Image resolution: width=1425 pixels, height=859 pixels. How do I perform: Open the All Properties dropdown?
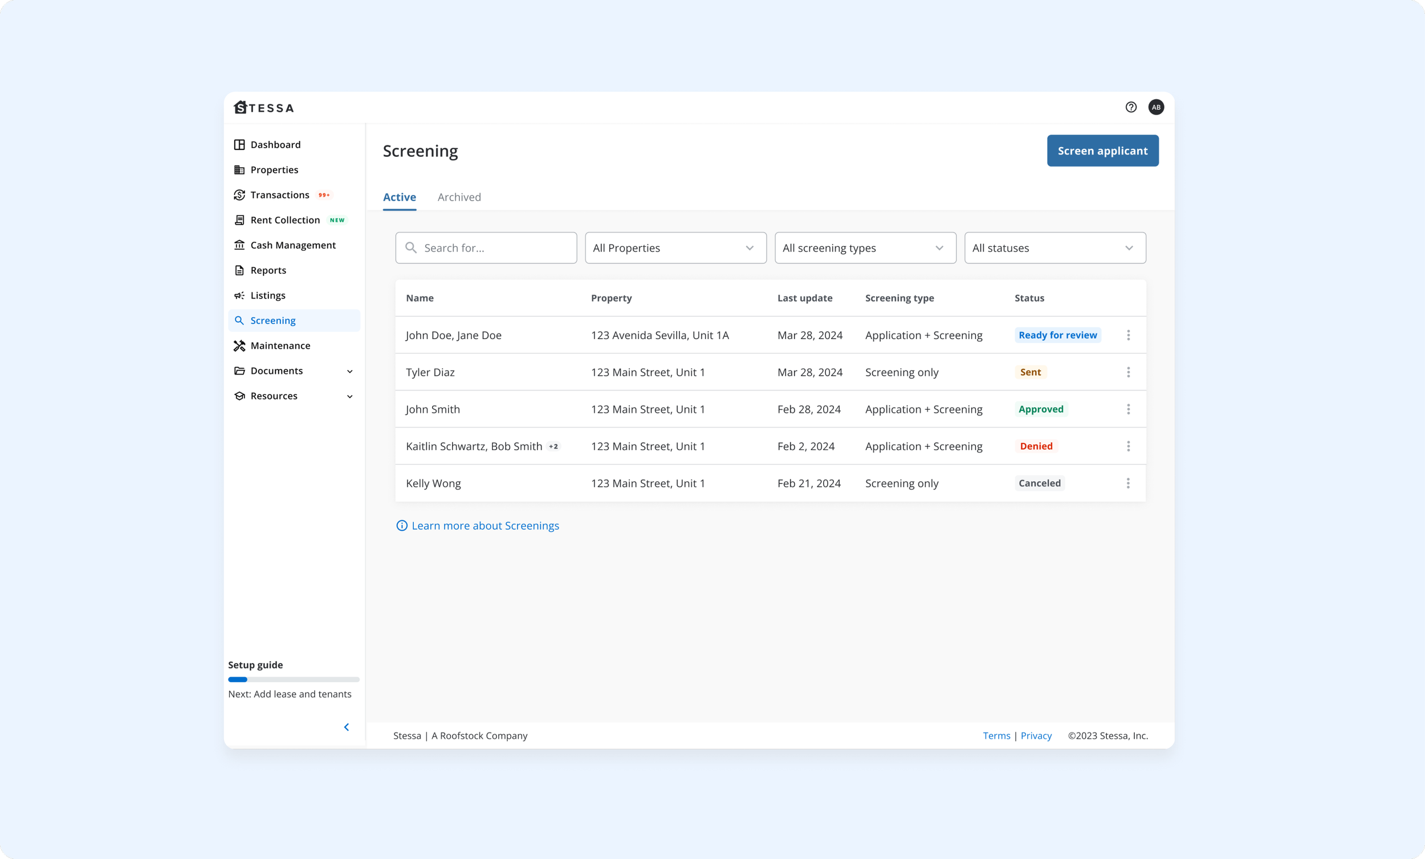[675, 247]
